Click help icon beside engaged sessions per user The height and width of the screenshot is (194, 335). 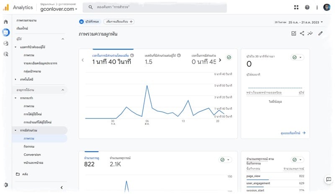179,55
